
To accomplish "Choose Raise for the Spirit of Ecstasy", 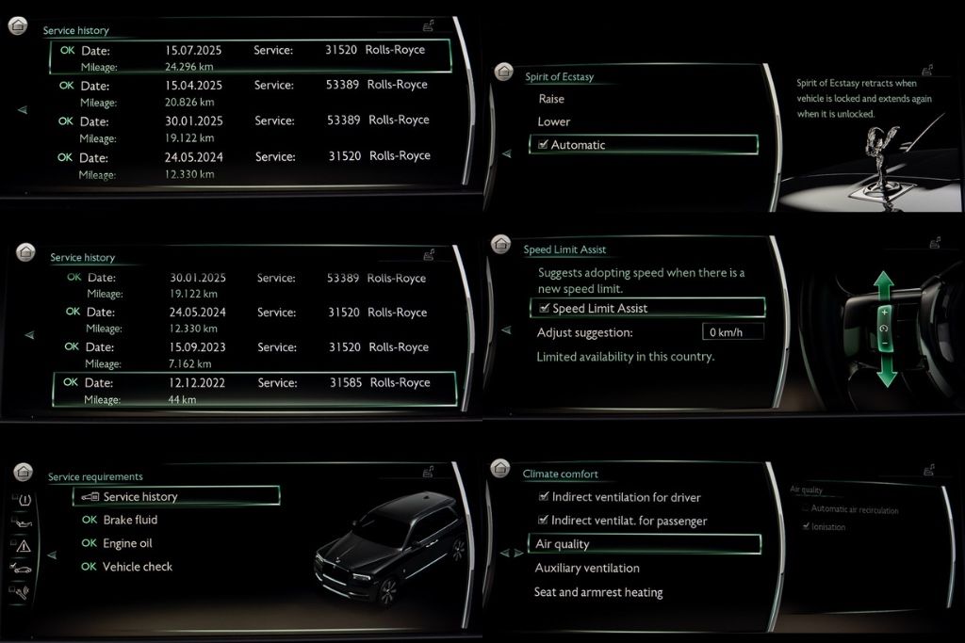I will (x=551, y=99).
